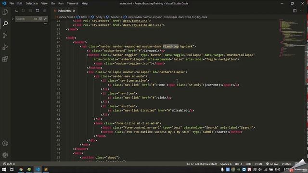Screen dimensions: 308x173
Task: Open new search editor icon
Action: pyautogui.click(x=38, y=11)
